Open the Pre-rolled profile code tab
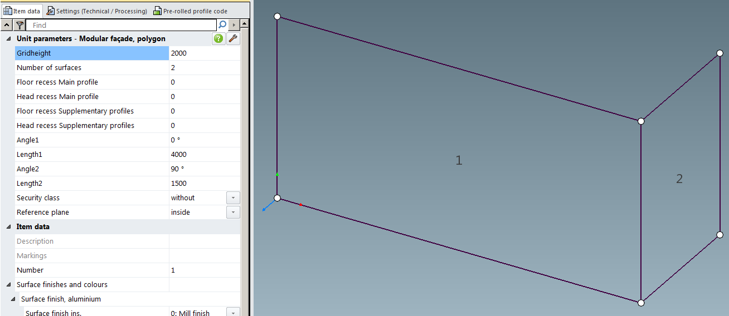Image resolution: width=729 pixels, height=316 pixels. coord(191,11)
